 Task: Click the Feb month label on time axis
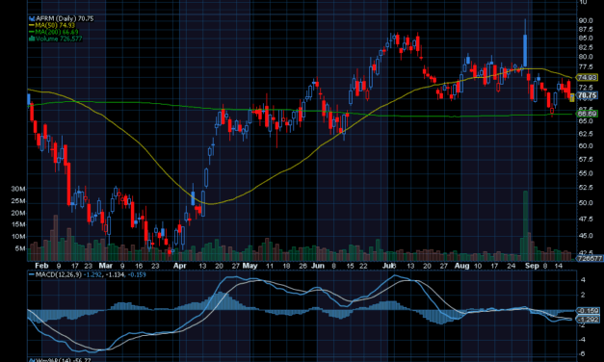[41, 266]
